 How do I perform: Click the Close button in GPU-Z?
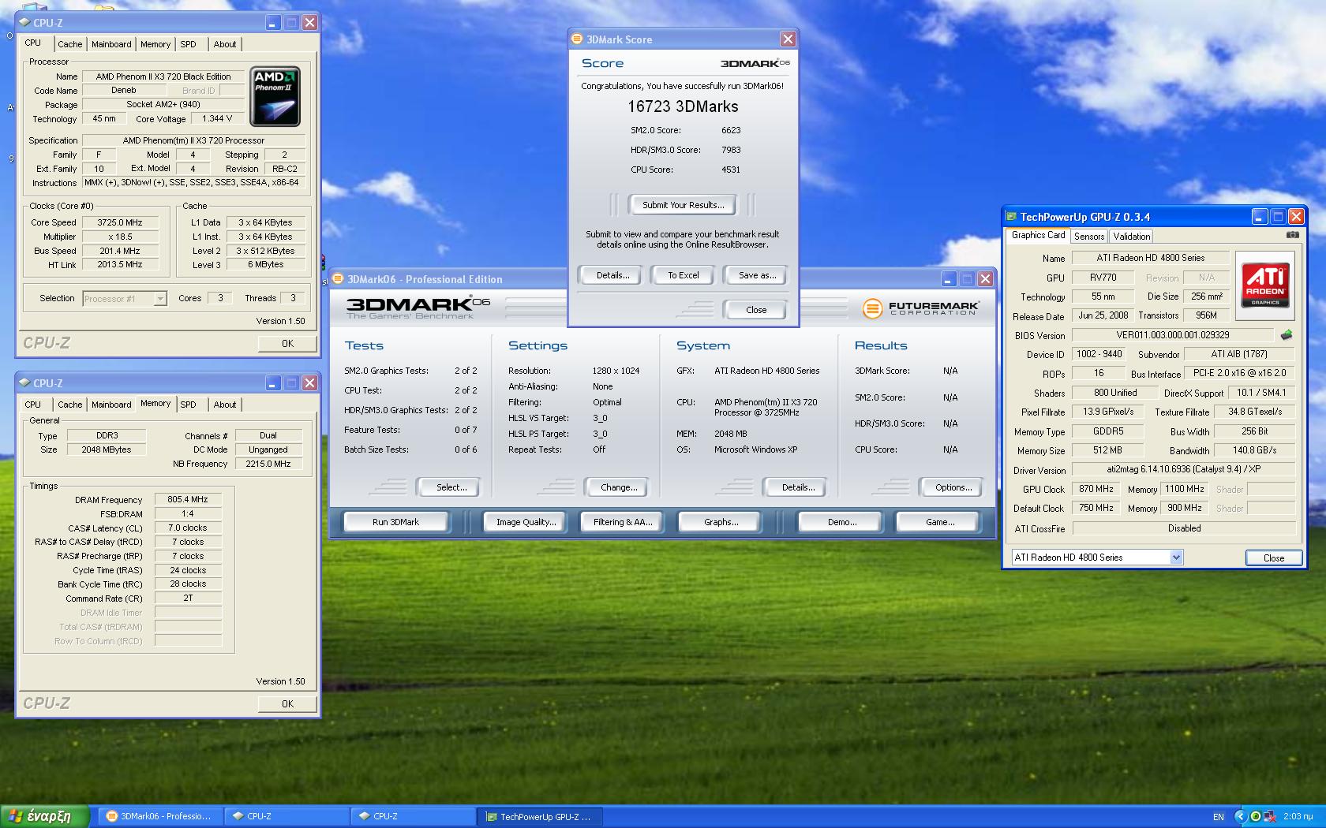tap(1273, 558)
